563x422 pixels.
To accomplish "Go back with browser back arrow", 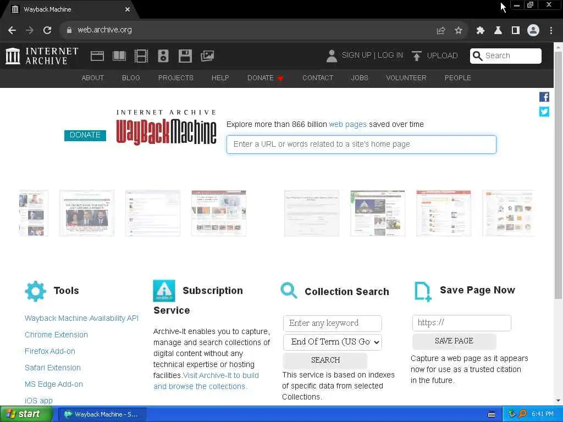I will click(x=12, y=30).
